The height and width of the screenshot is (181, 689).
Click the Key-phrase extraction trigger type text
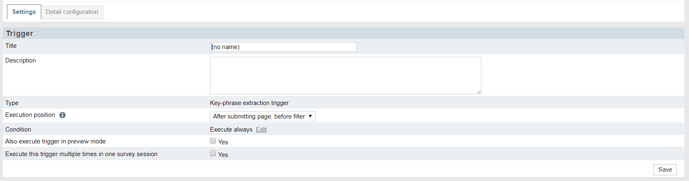(x=249, y=103)
